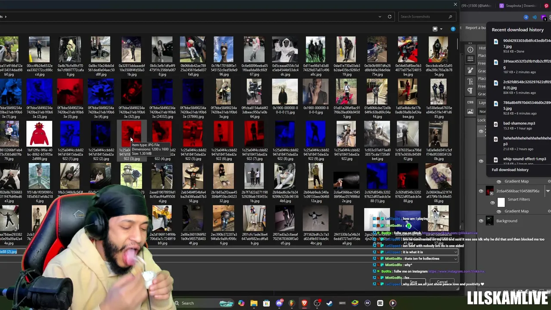
Task: Open the Layers tab in Photopea panel
Action: tap(483, 102)
